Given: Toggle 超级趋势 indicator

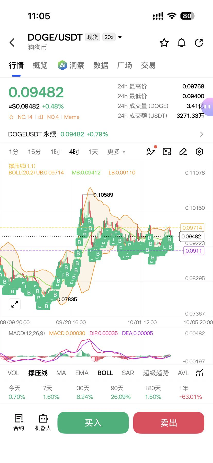Looking at the screenshot, I should 156,373.
